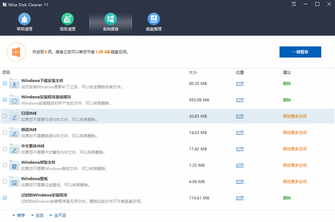The width and height of the screenshot is (335, 222).
Task: Click 删除 suggestion in Windows下载安装文件 row
Action: (287, 84)
